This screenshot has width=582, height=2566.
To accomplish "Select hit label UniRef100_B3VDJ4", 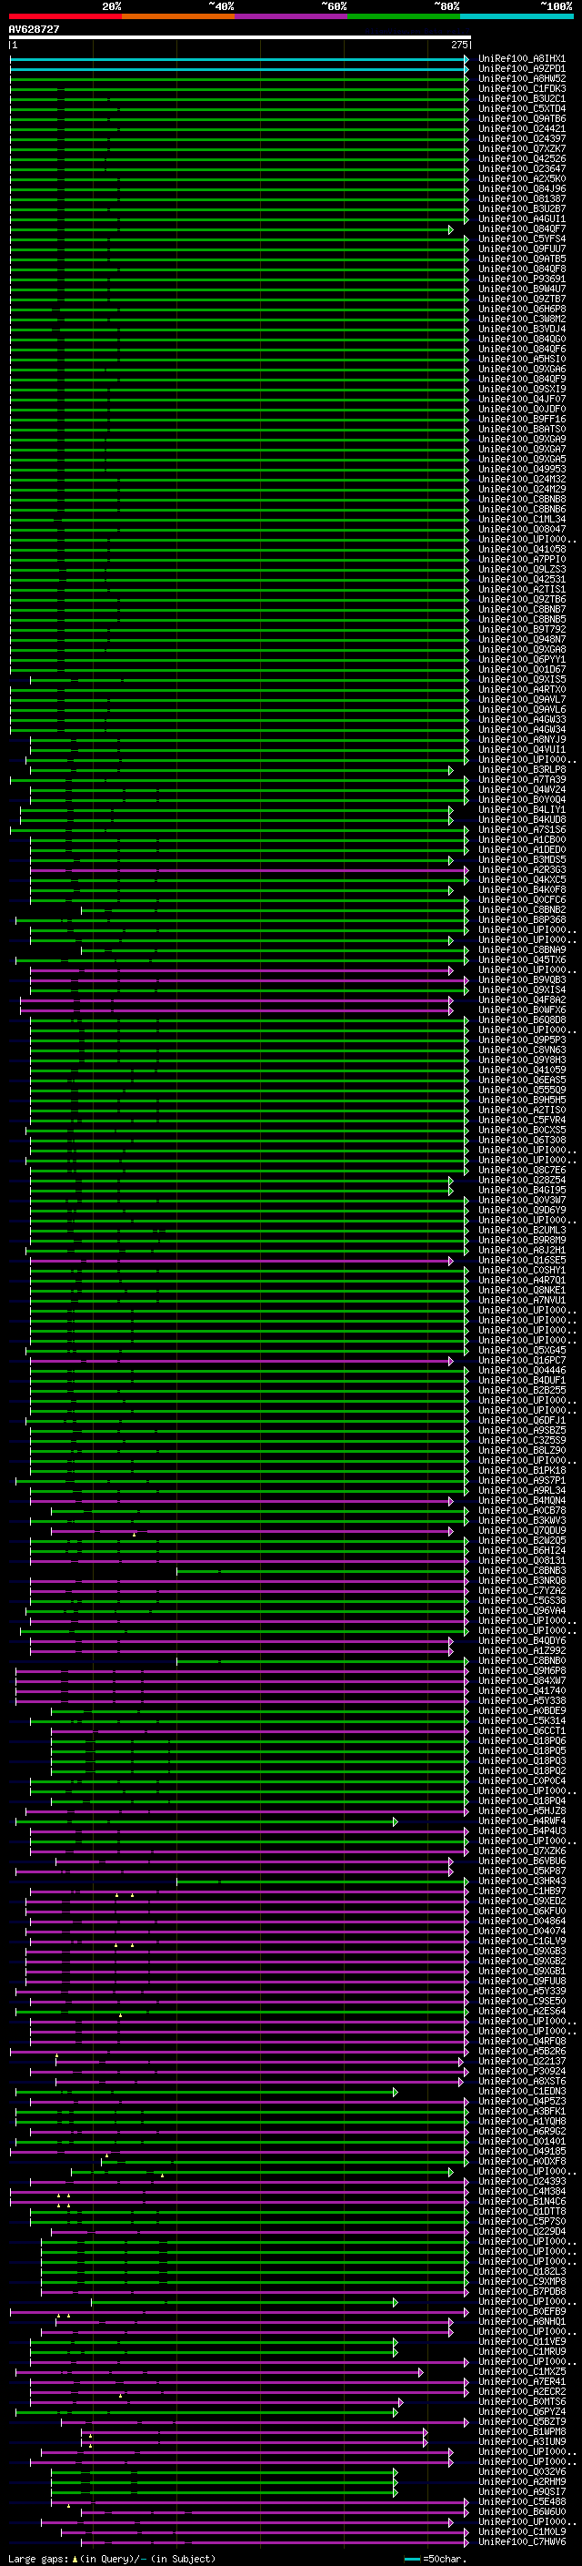I will tap(521, 329).
